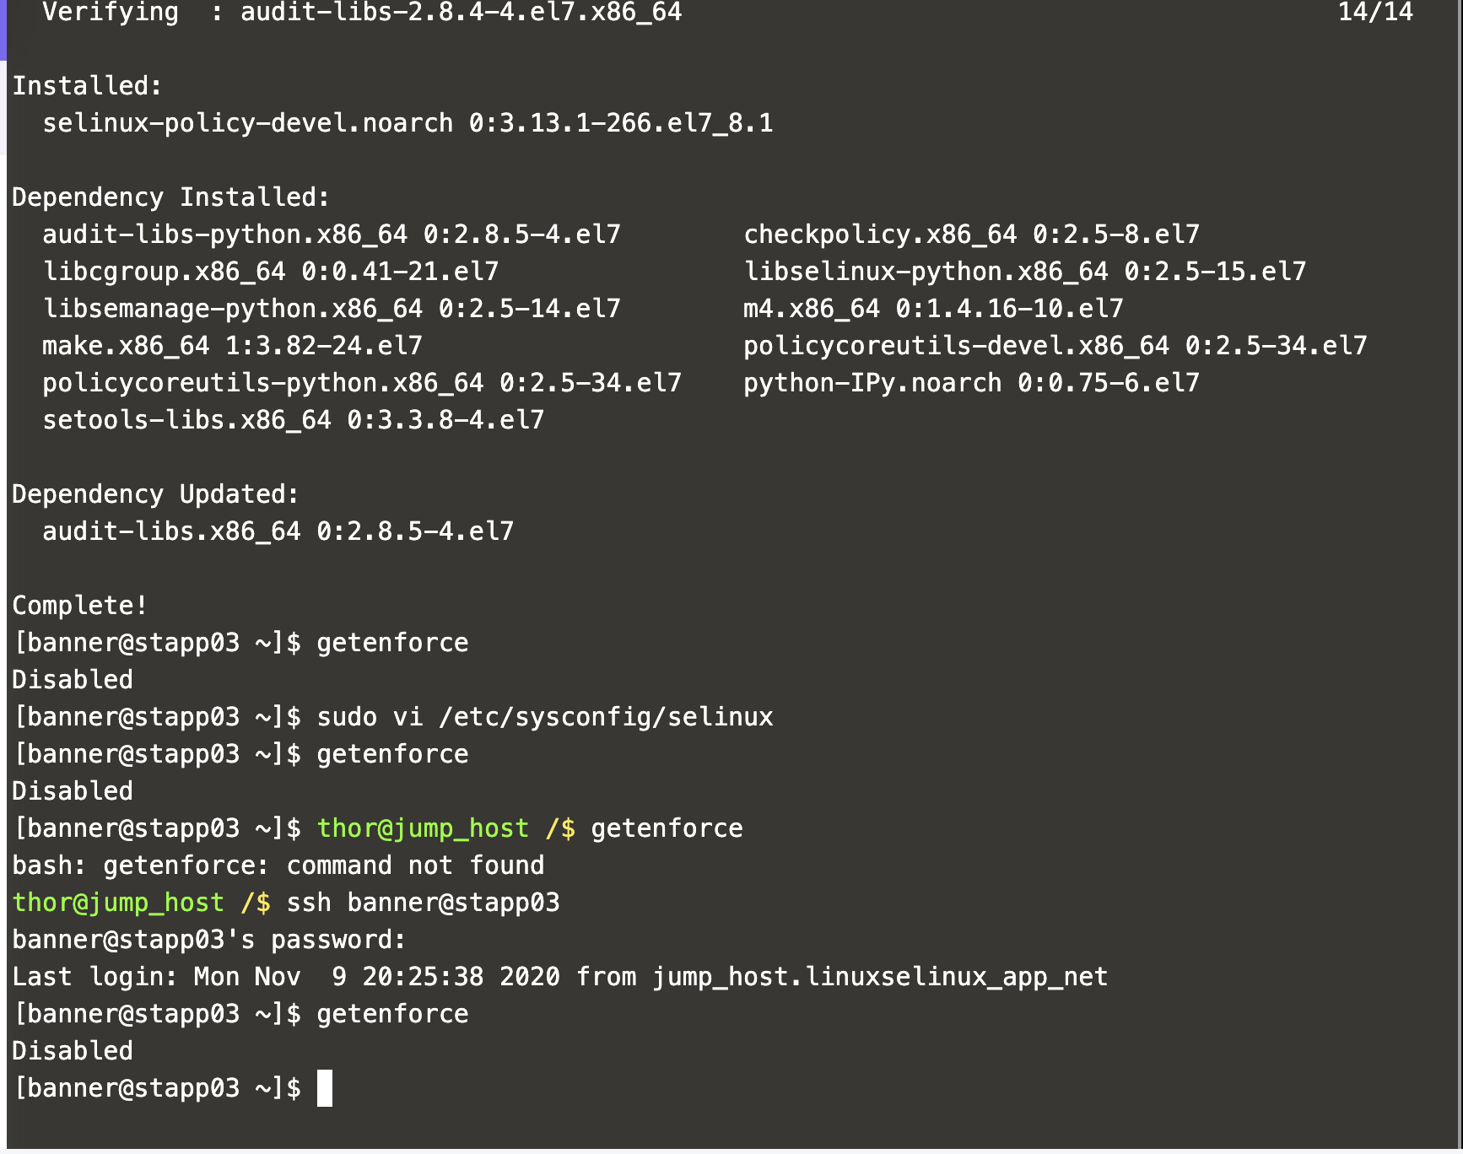Screen dimensions: 1463x1154
Task: Click the "Dependency Updated:" heading
Action: click(155, 494)
